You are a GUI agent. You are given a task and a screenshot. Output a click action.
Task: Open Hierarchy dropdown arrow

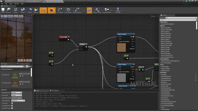coord(121,10)
